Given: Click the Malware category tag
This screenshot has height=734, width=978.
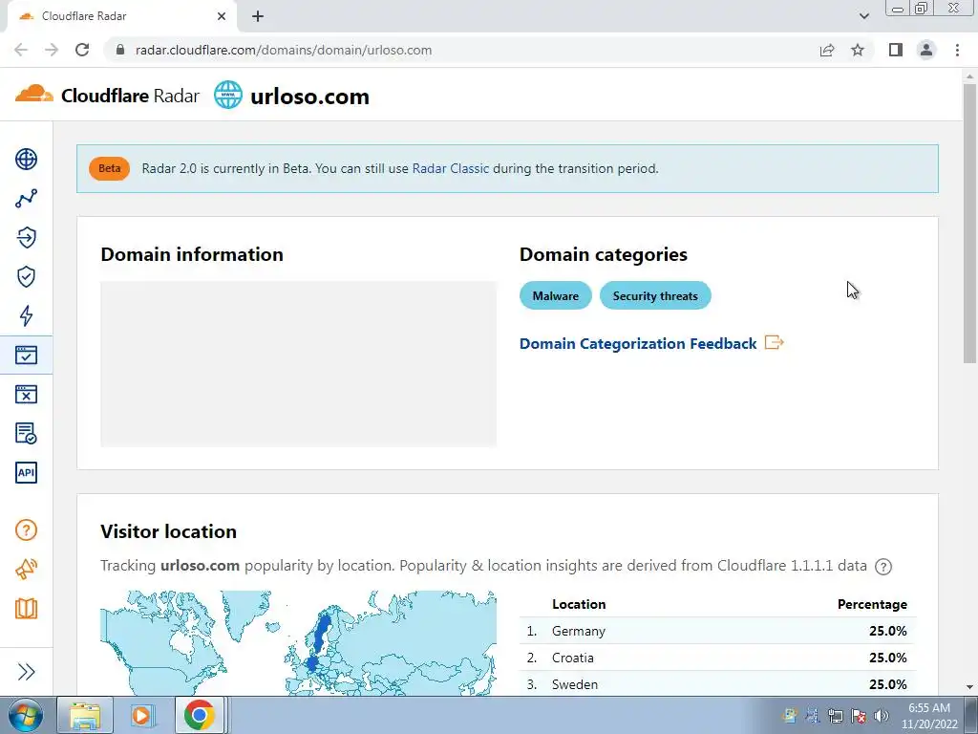Looking at the screenshot, I should (555, 296).
